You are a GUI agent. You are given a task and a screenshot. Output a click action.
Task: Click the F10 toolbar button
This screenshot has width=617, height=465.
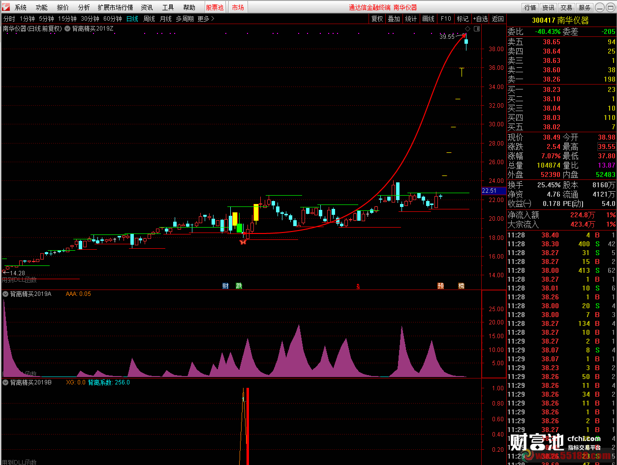(446, 19)
